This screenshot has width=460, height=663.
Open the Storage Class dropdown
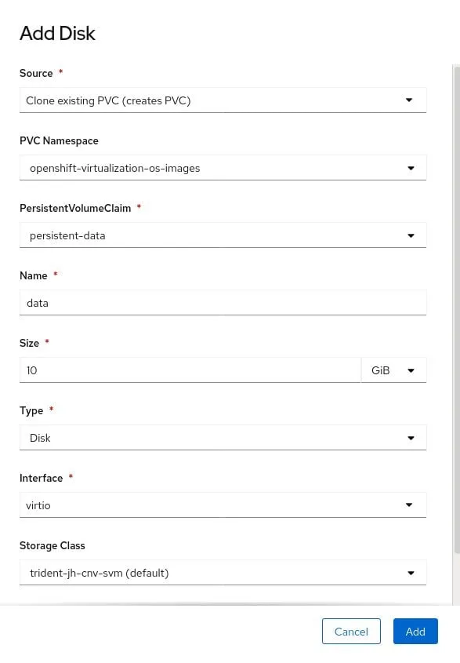[223, 573]
